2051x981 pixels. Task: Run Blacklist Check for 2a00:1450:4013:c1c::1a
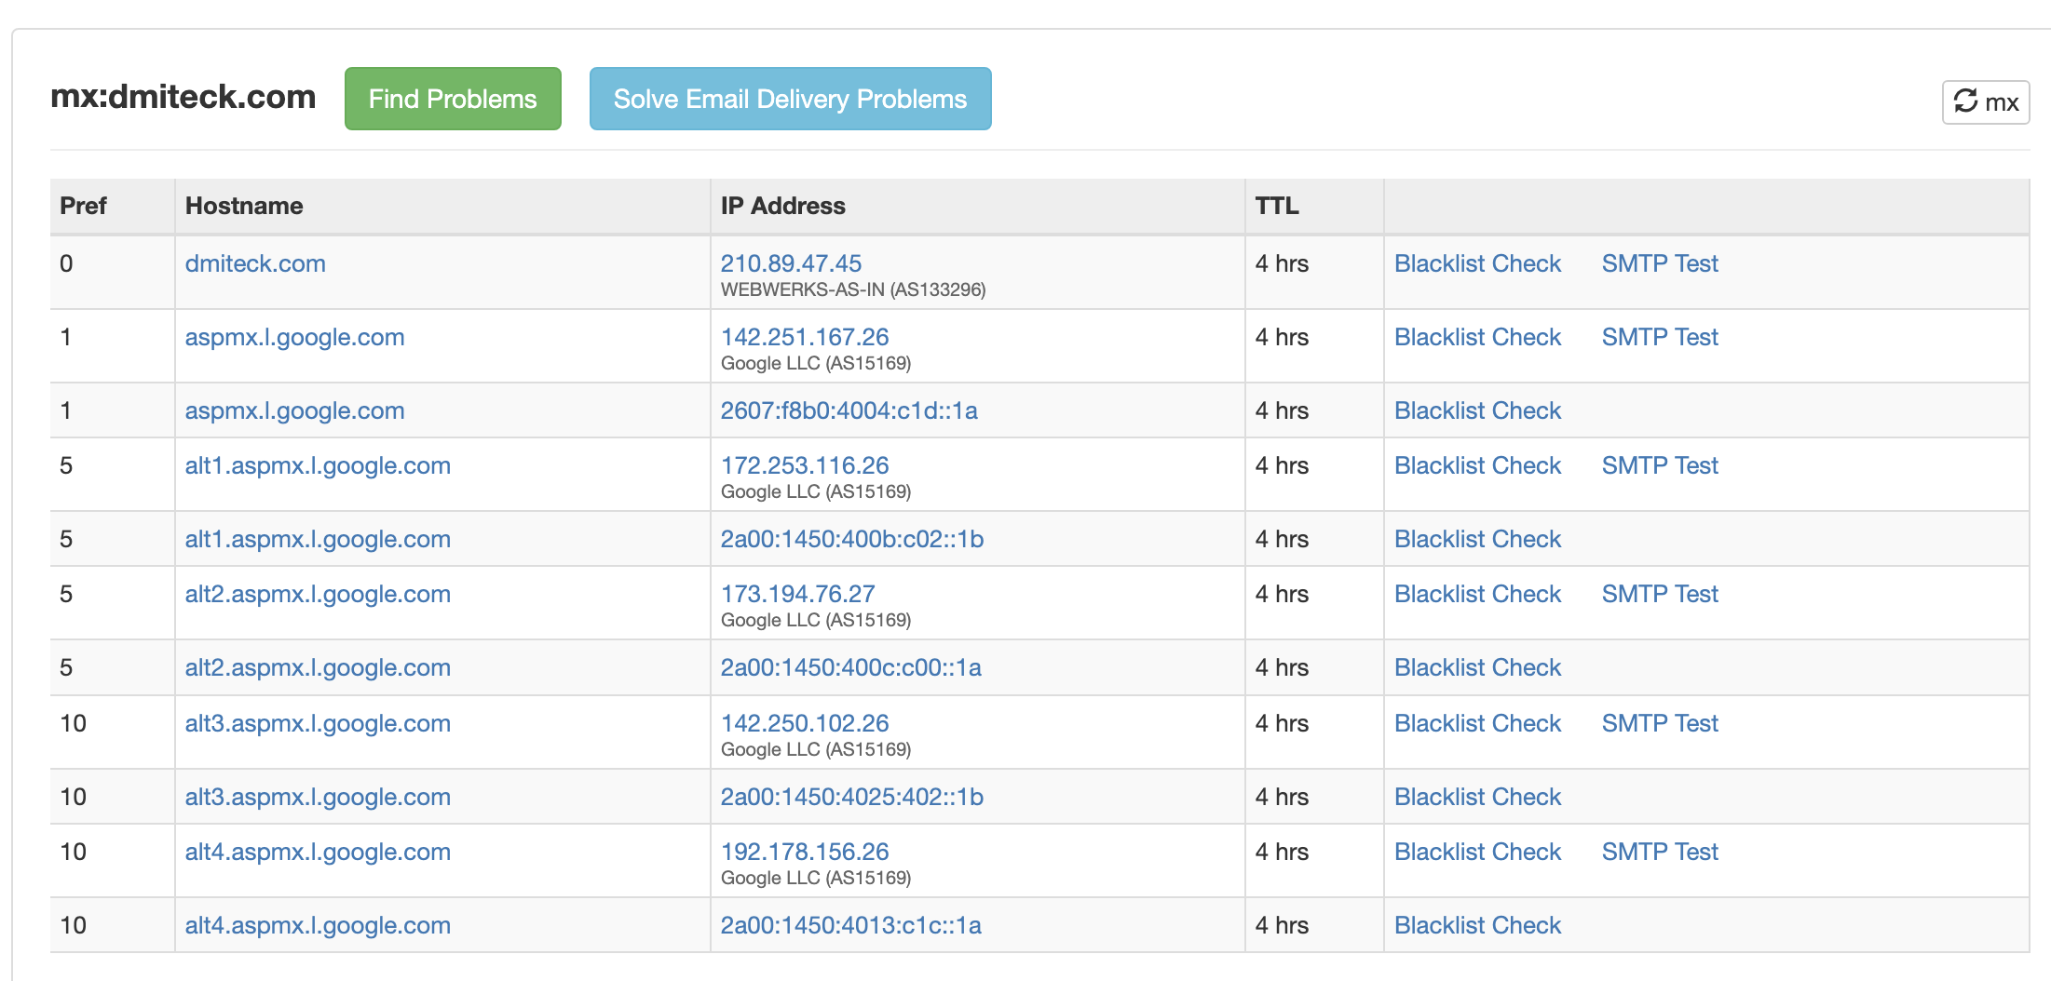click(x=1477, y=925)
